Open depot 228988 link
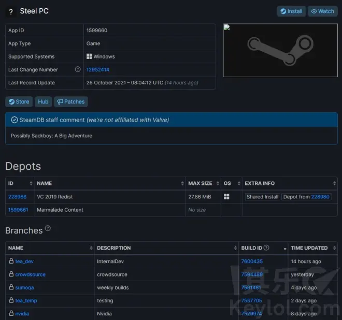This screenshot has width=342, height=320. point(17,197)
